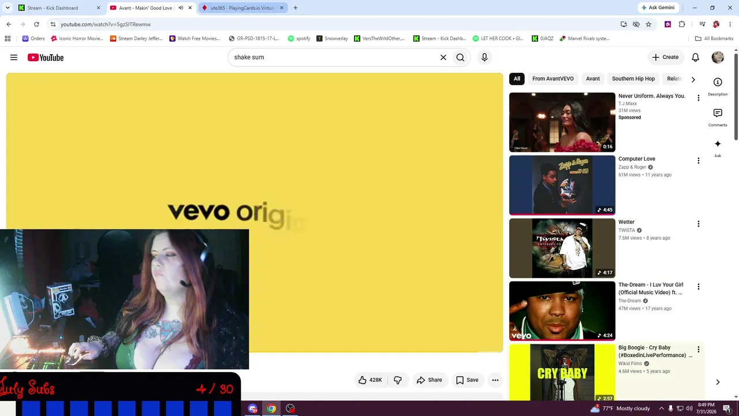Open OBS Studio from the taskbar
This screenshot has width=739, height=416.
[290, 408]
